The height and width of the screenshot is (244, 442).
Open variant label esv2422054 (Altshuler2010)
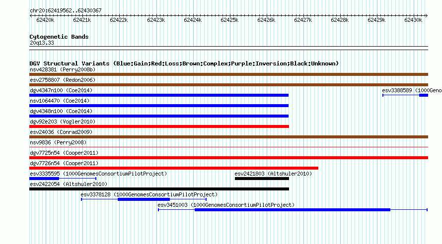69,184
